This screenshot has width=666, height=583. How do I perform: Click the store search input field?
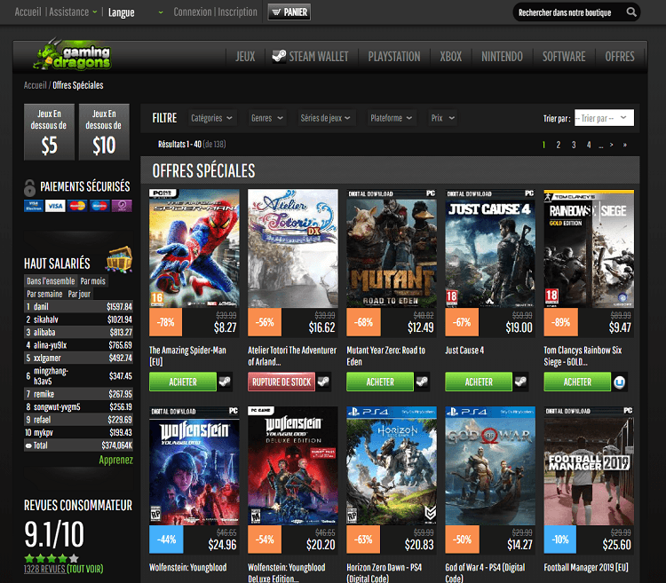(569, 12)
